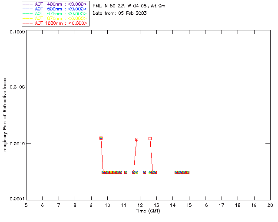The height and width of the screenshot is (222, 278).
Task: Click the 'Time (GMT)' axis label
Action: pos(148,211)
